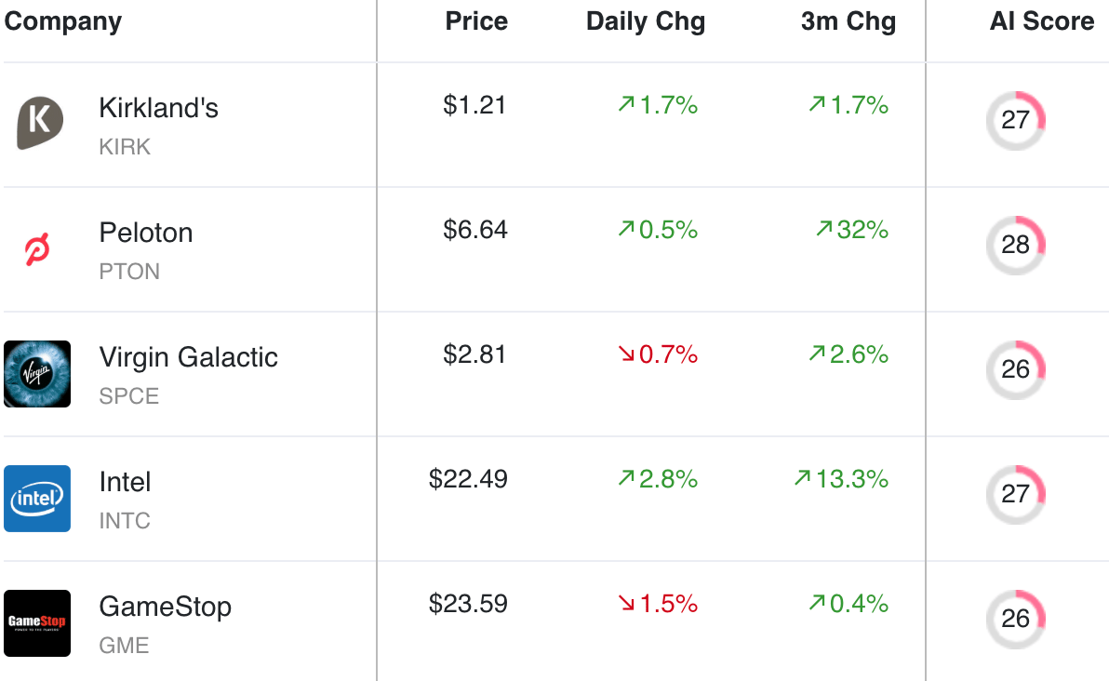
Task: Sort table by Daily Chg header
Action: [646, 21]
